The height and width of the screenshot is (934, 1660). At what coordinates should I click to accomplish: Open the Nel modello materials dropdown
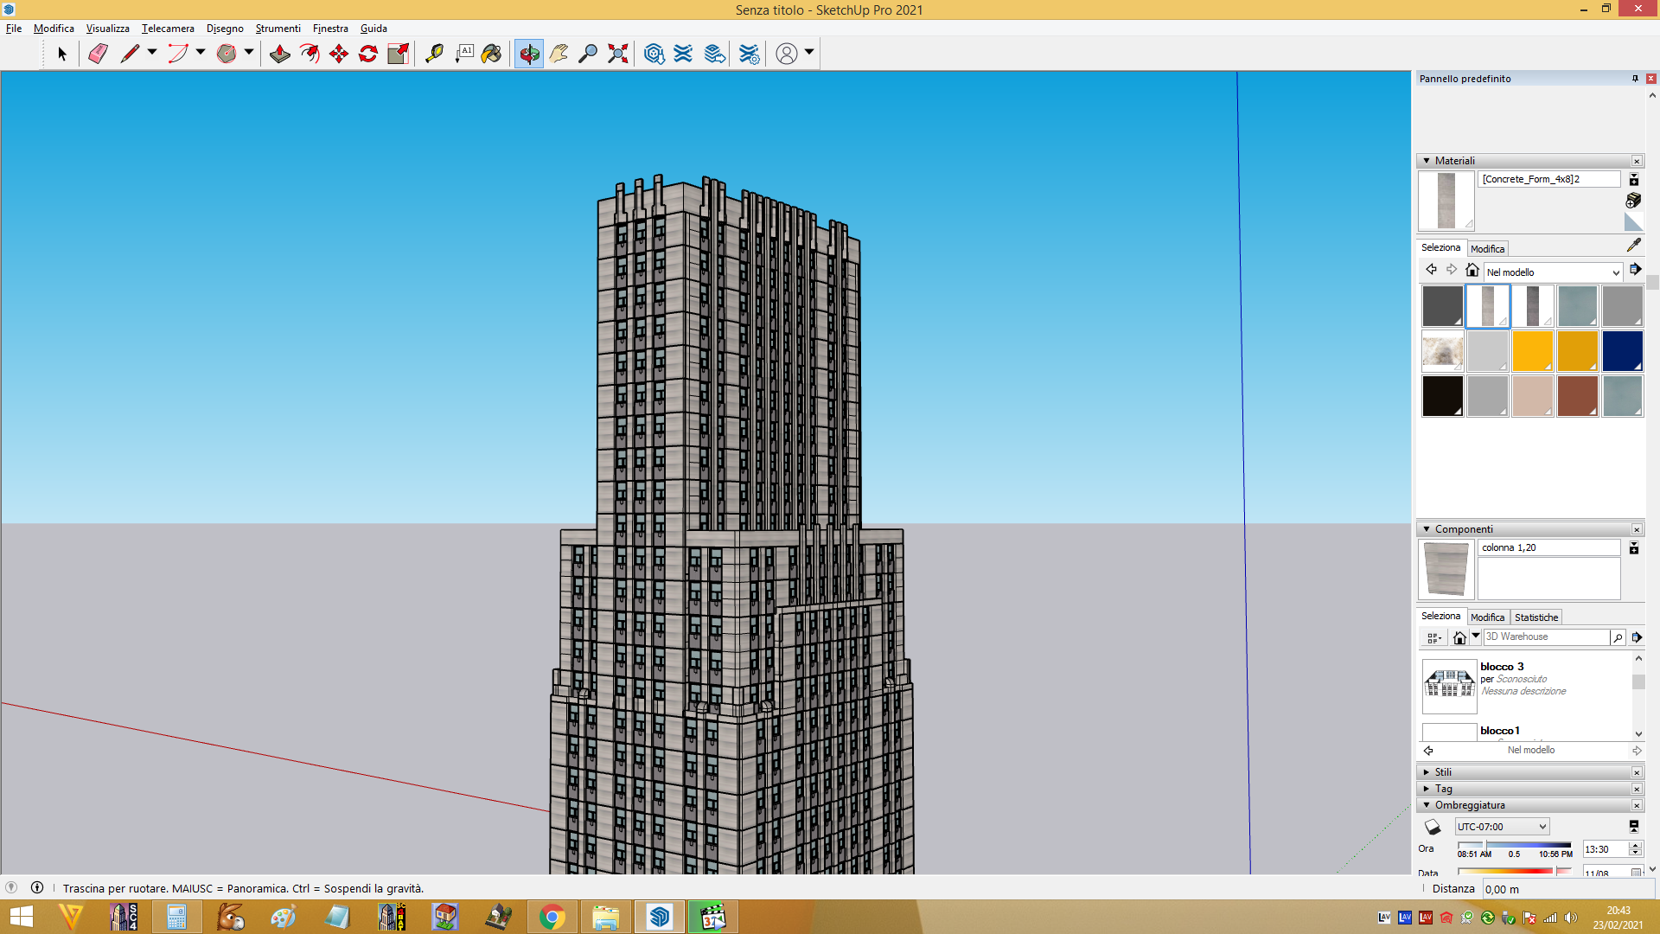pos(1553,272)
